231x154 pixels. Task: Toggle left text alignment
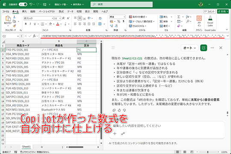[x=75, y=24]
